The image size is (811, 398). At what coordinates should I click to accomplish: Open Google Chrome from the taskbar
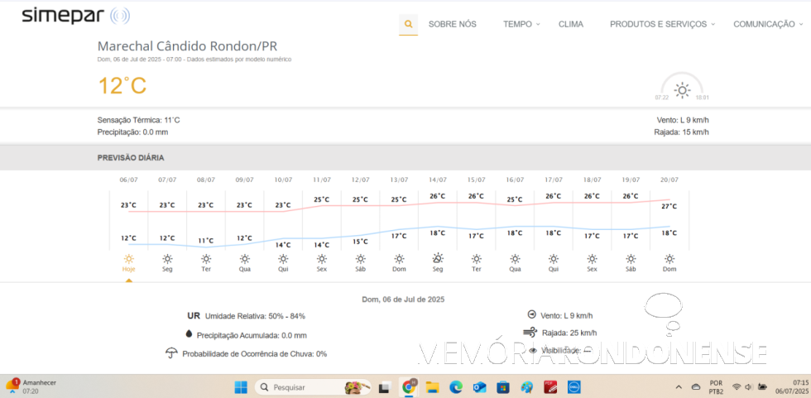point(409,386)
